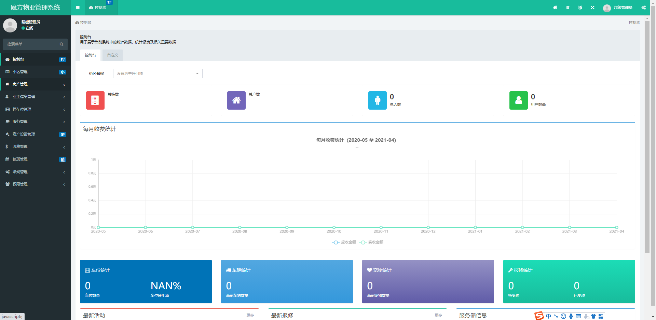Toggle the sidebar hamburger menu

(x=78, y=8)
